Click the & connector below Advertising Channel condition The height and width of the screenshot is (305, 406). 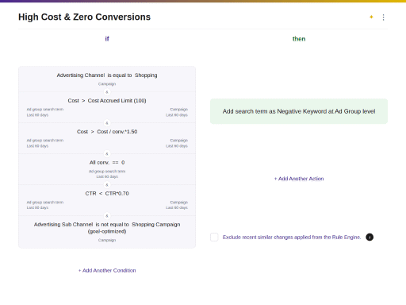tap(107, 92)
